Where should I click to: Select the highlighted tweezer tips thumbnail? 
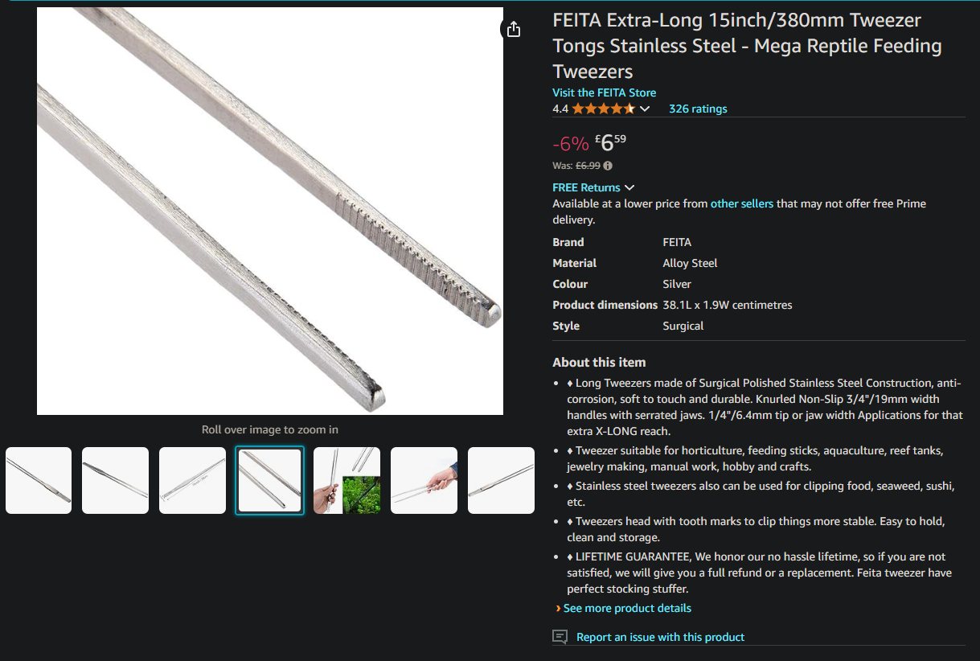tap(270, 481)
